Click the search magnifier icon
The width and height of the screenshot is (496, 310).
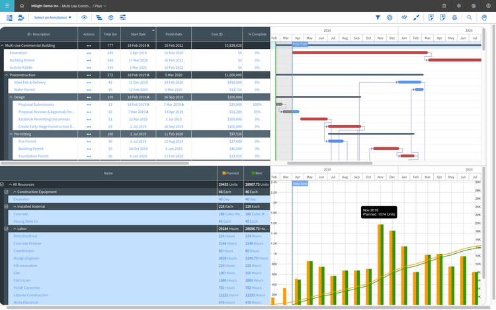tap(470, 17)
